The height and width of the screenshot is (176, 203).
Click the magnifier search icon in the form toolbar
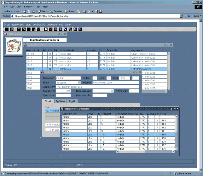65,29
